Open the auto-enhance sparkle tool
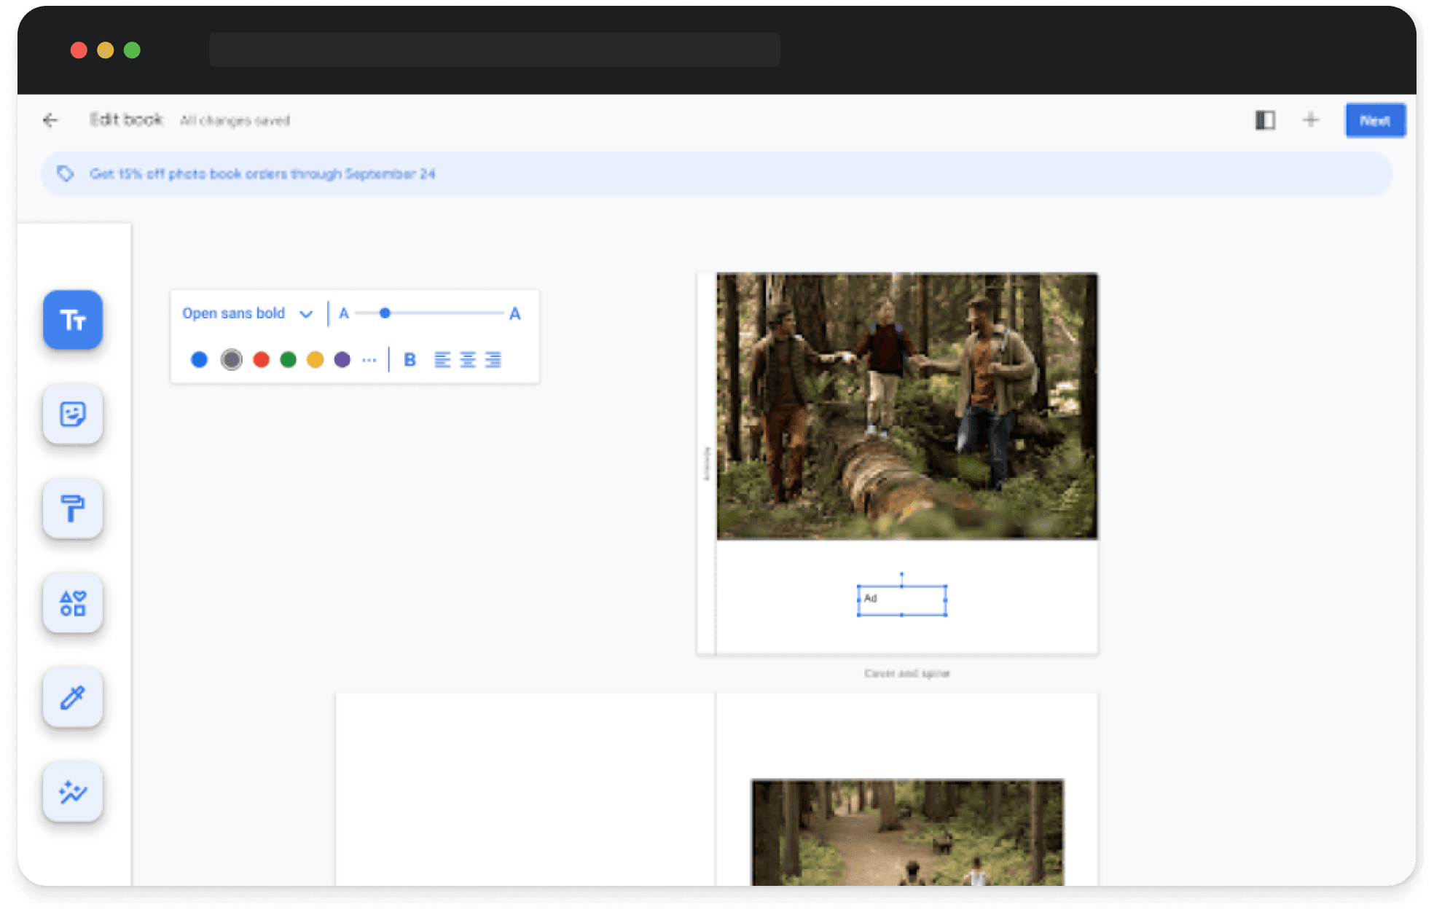The image size is (1434, 915). (73, 792)
